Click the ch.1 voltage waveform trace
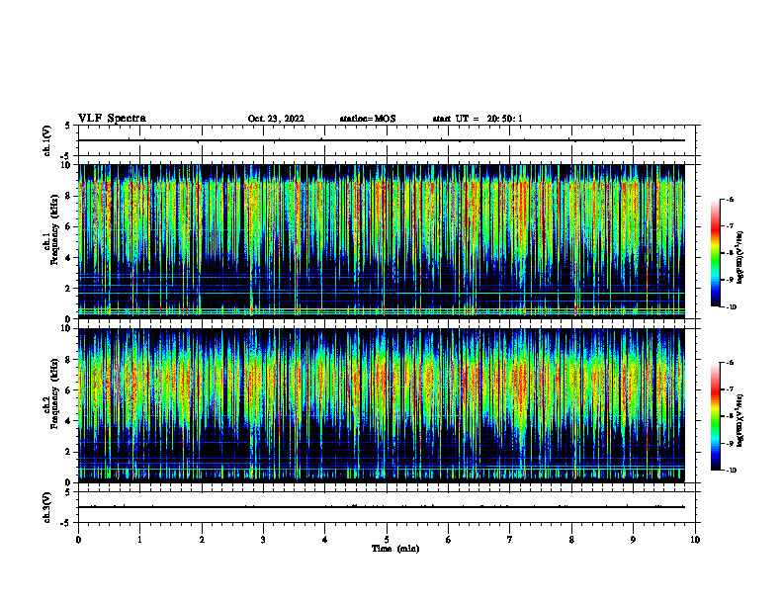The image size is (783, 605). (x=382, y=140)
